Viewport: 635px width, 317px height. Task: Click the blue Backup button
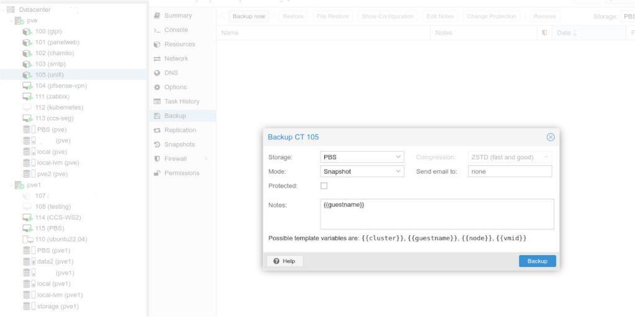point(537,261)
